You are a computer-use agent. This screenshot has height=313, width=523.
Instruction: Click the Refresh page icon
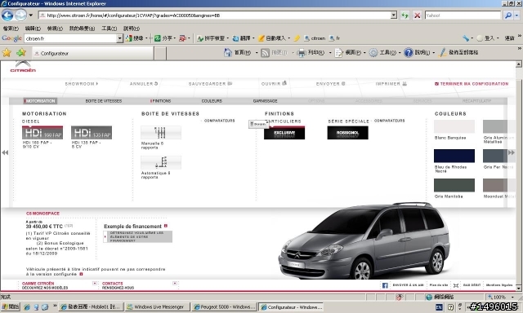click(x=405, y=15)
